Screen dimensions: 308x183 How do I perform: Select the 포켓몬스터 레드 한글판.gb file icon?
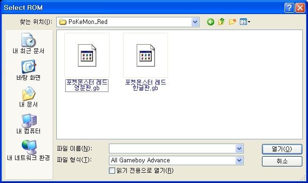coord(146,55)
